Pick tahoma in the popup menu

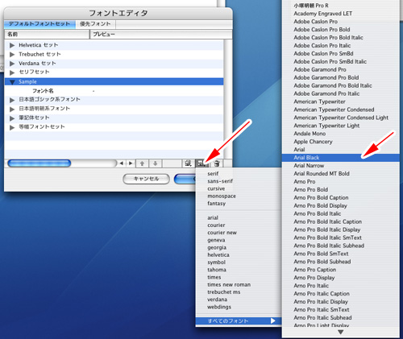239,270
